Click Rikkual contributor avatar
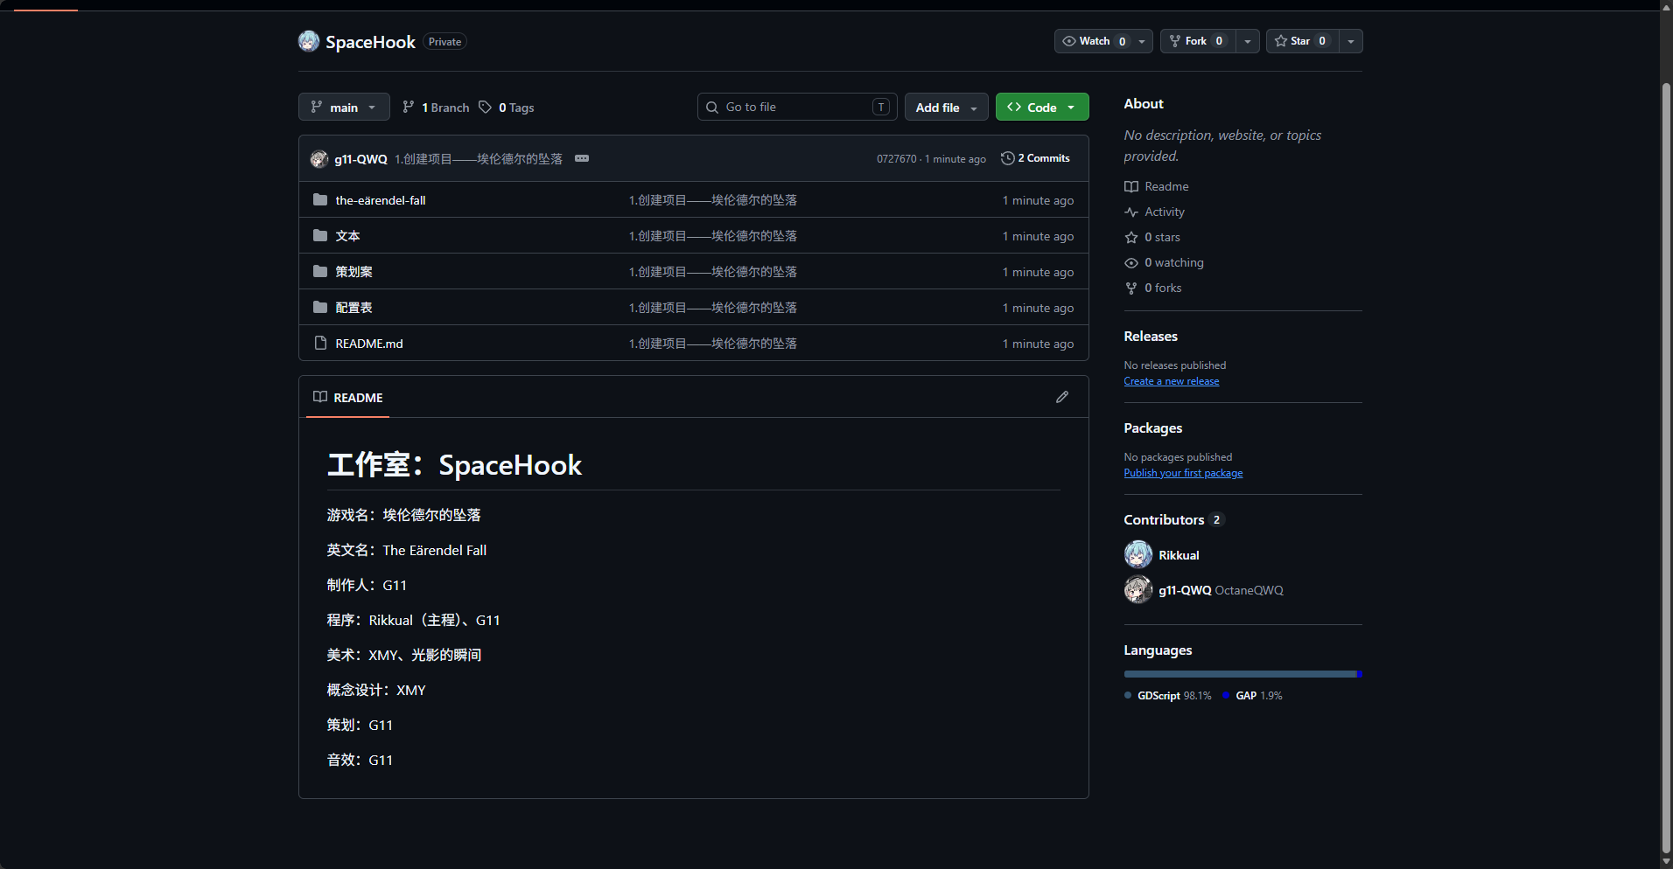1673x869 pixels. click(x=1138, y=554)
